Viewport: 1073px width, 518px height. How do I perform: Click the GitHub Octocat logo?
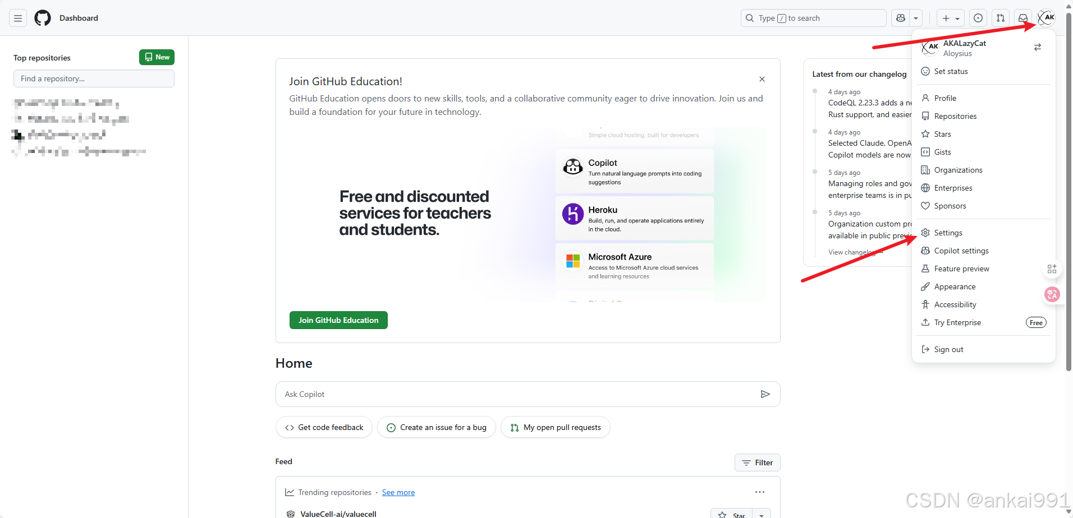tap(43, 18)
